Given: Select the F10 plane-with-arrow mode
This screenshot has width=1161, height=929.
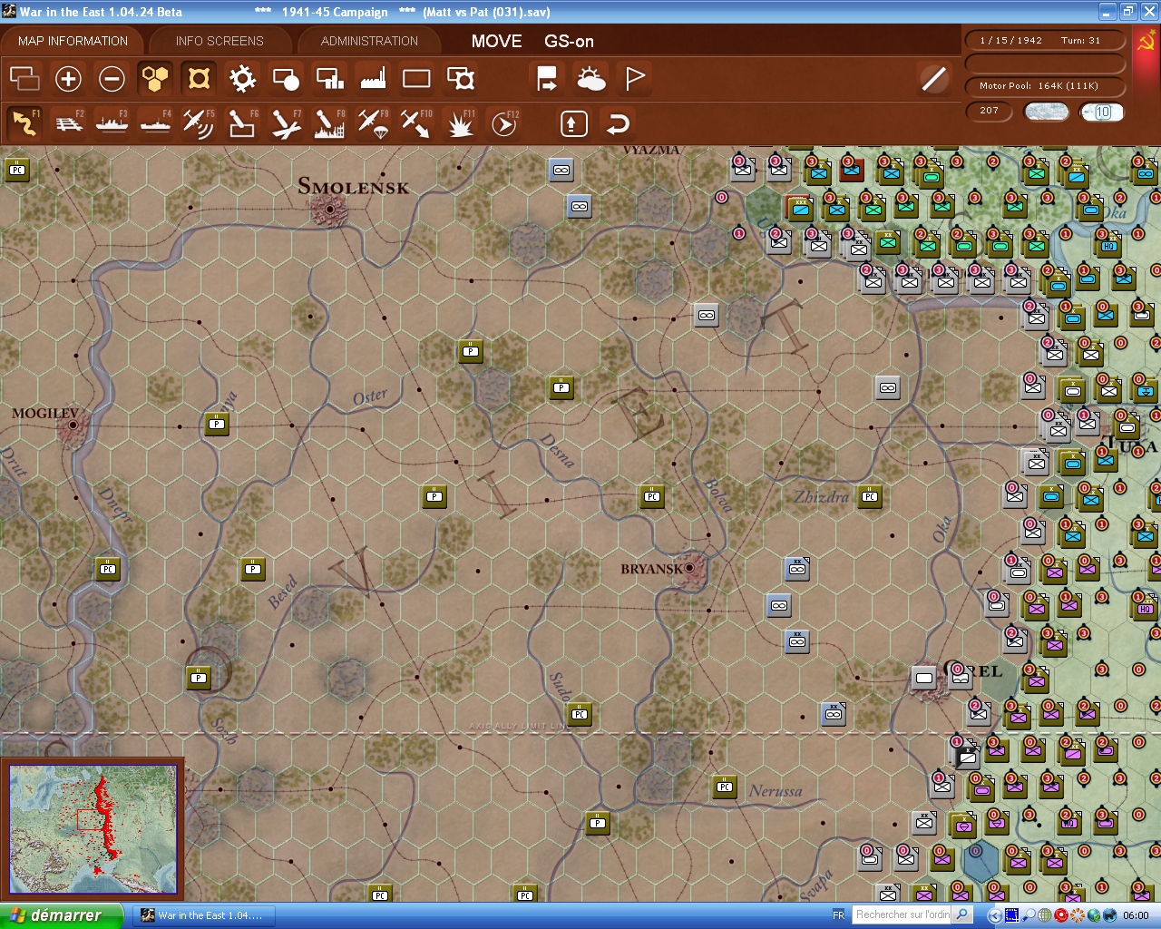Looking at the screenshot, I should coord(416,123).
